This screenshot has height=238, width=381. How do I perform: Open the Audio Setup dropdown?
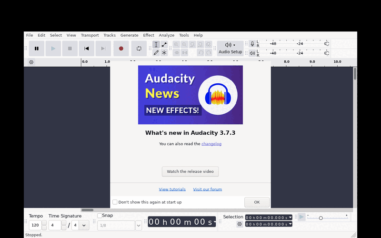231,49
